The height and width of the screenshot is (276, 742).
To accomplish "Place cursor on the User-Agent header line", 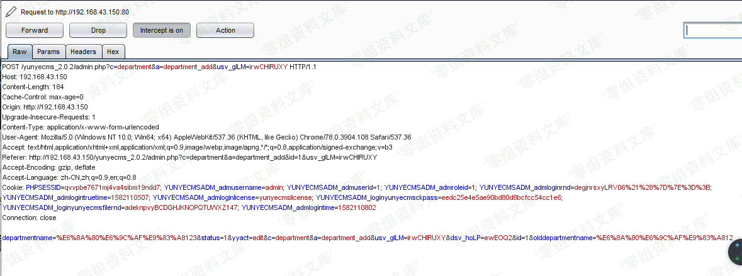I will pyautogui.click(x=206, y=137).
